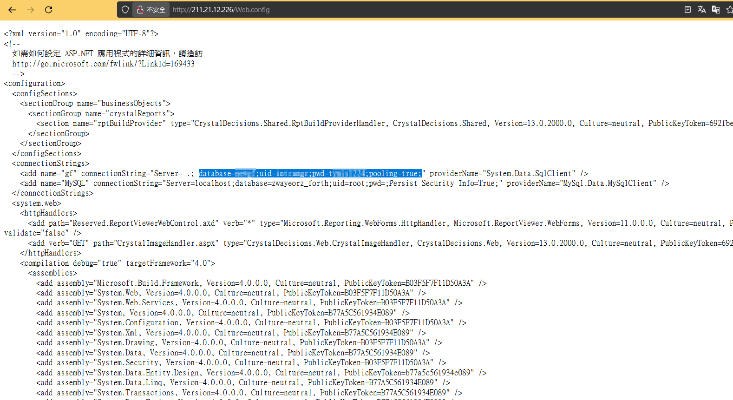Click the assembly="System.Data, Version" line

coord(233,353)
